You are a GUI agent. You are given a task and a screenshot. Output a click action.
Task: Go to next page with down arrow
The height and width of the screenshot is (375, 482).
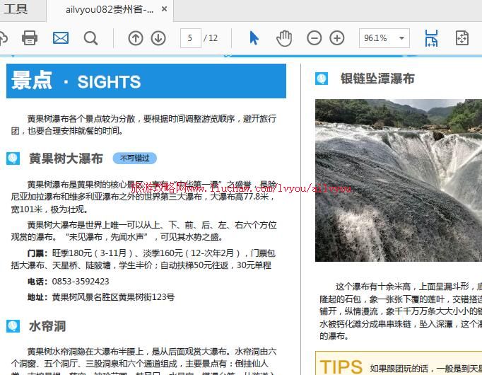tap(158, 38)
